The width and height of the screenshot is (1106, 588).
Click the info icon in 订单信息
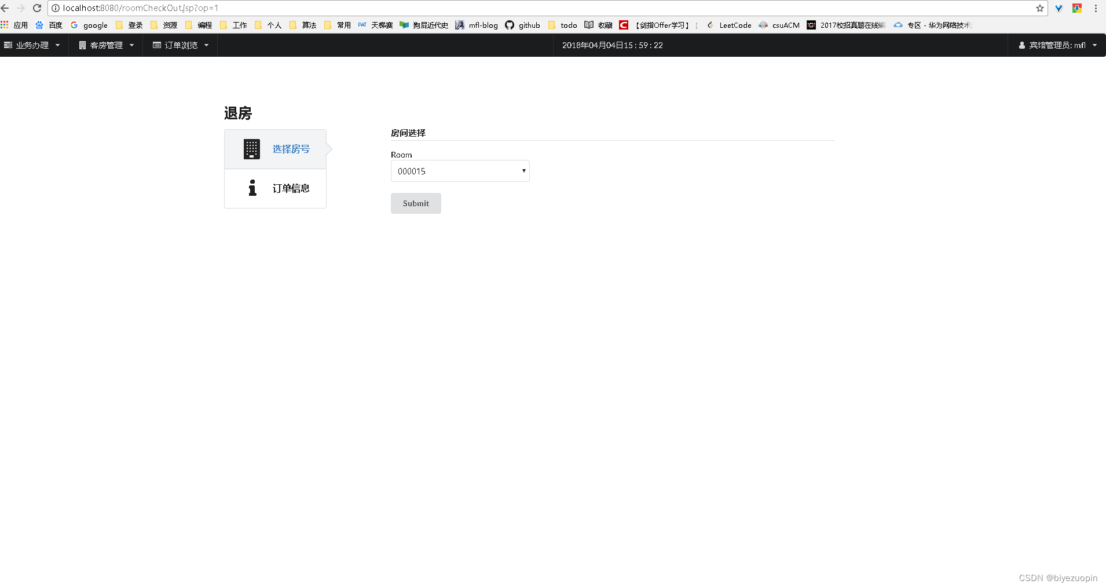click(x=252, y=188)
